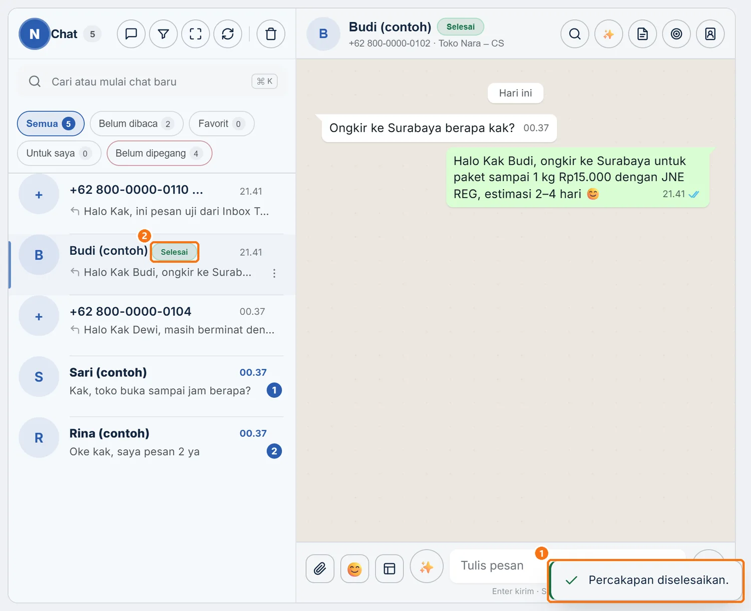Click the AI sparkle button beside composer
The width and height of the screenshot is (751, 611).
(x=427, y=566)
